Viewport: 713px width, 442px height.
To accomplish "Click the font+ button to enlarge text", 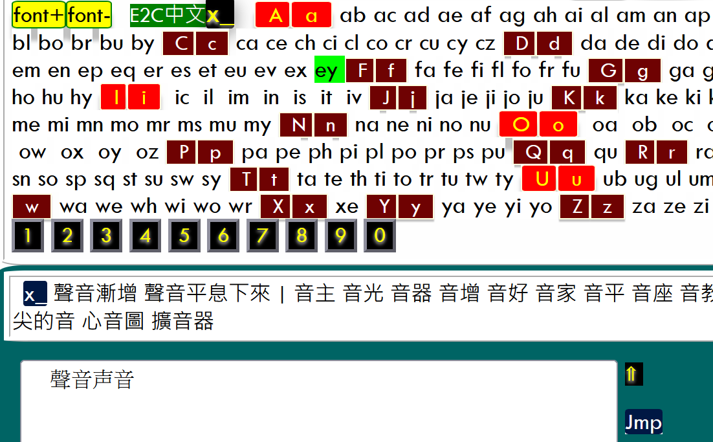I will pyautogui.click(x=38, y=16).
